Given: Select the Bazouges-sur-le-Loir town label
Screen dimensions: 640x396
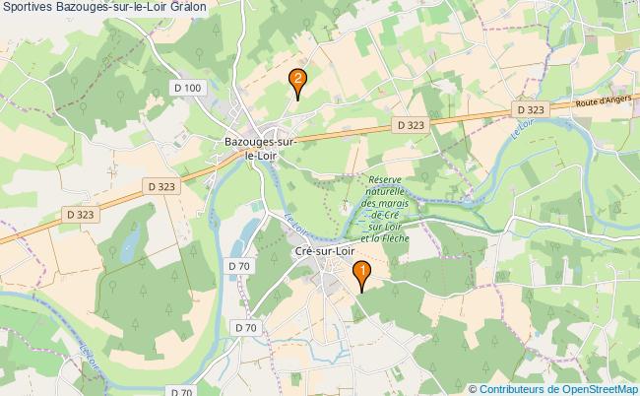Looking at the screenshot, I should tap(260, 149).
